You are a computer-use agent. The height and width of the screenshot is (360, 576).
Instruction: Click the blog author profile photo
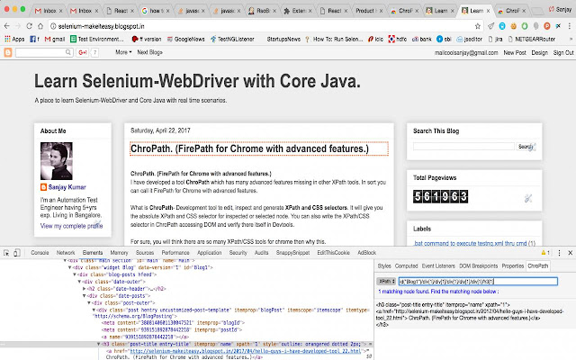pyautogui.click(x=56, y=161)
